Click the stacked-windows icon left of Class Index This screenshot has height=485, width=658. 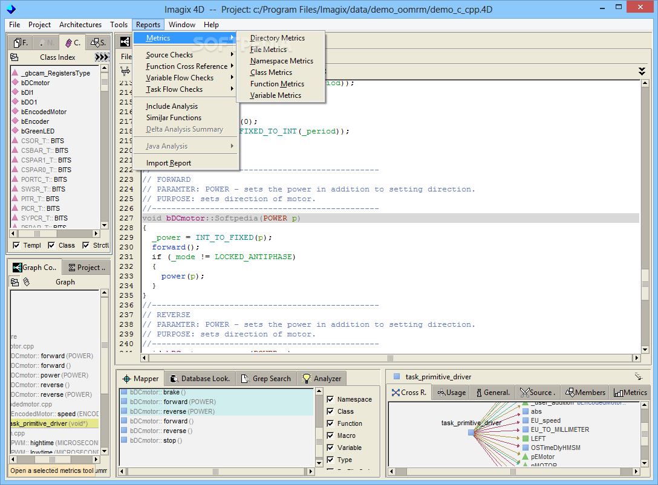[x=15, y=57]
